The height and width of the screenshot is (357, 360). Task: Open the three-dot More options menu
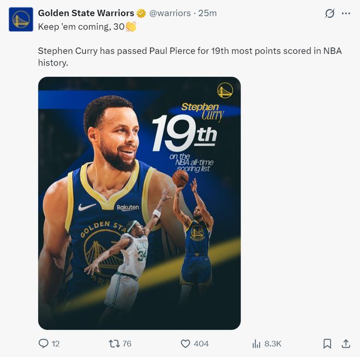coord(345,14)
